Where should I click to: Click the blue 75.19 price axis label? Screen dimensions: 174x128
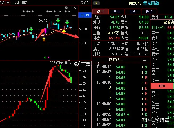85,15
